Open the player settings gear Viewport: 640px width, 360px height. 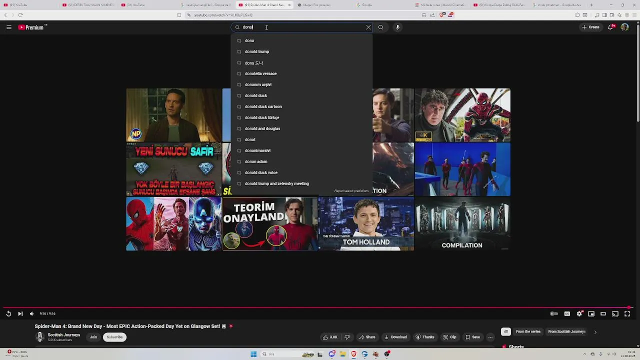pos(579,313)
